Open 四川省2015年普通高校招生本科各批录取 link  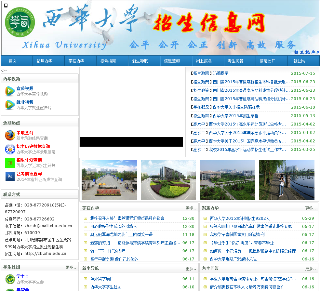click(x=251, y=82)
